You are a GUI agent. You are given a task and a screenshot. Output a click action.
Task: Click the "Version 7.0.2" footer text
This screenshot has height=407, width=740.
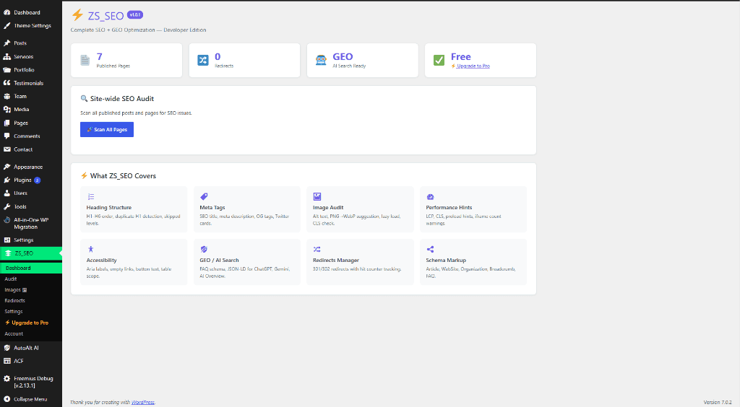click(718, 402)
